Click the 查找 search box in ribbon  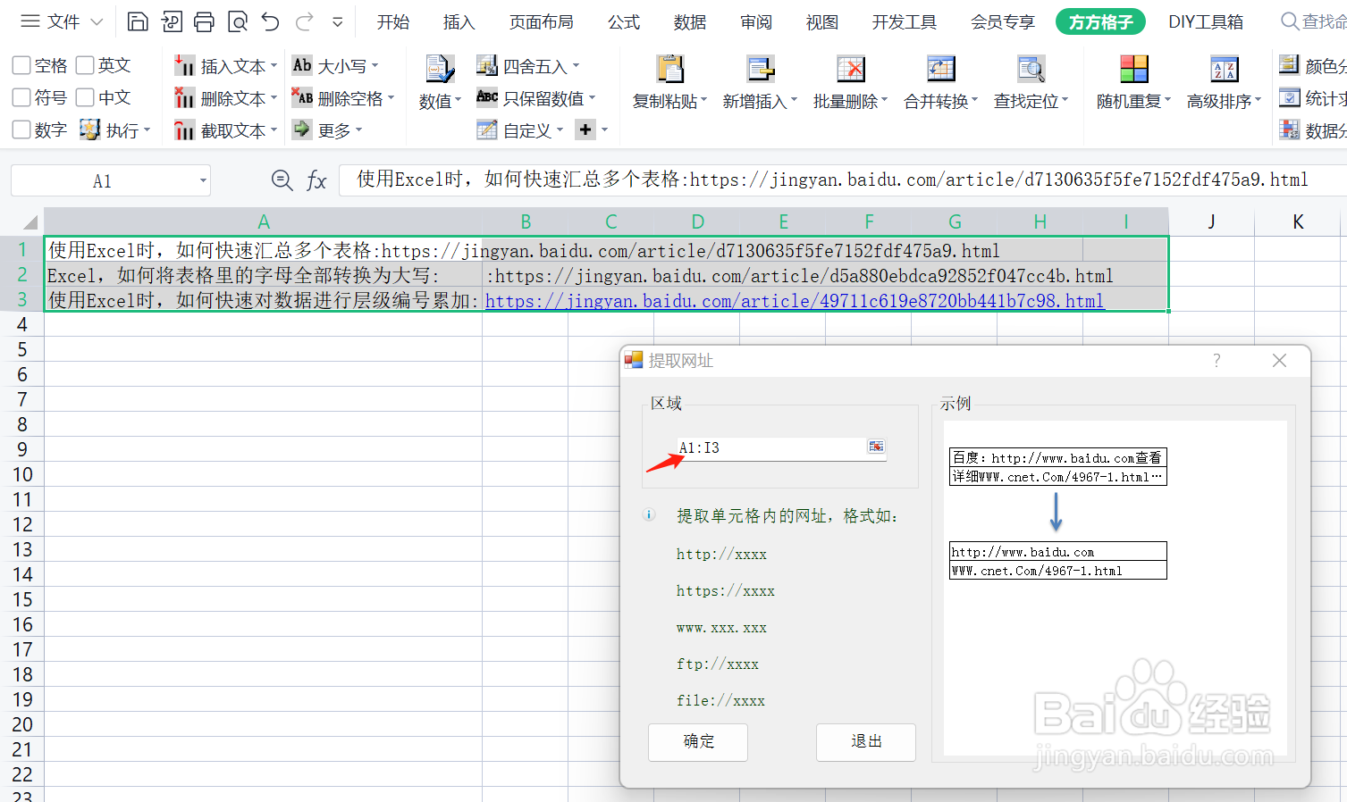[x=1314, y=21]
